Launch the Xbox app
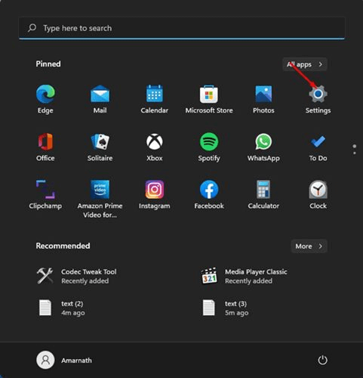 pyautogui.click(x=155, y=147)
